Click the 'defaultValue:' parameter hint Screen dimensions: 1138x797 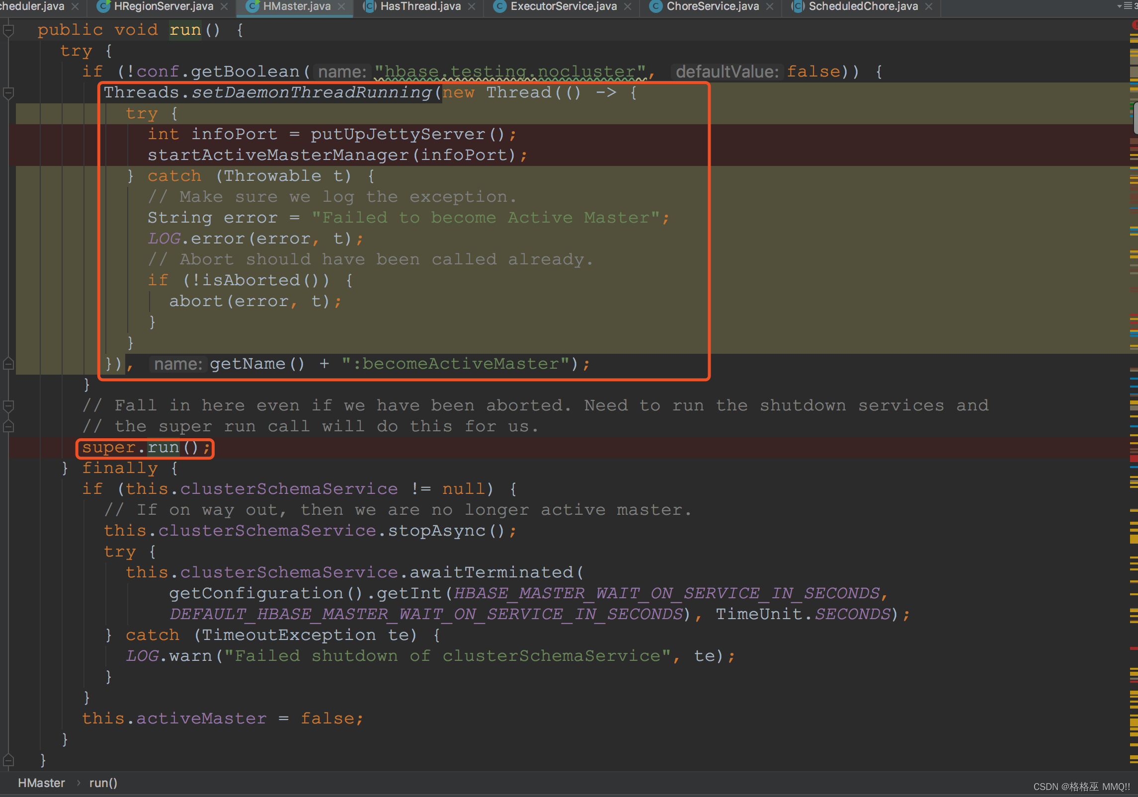727,72
